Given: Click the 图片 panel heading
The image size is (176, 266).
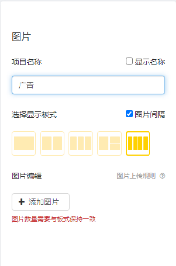Looking at the screenshot, I should pyautogui.click(x=21, y=36).
